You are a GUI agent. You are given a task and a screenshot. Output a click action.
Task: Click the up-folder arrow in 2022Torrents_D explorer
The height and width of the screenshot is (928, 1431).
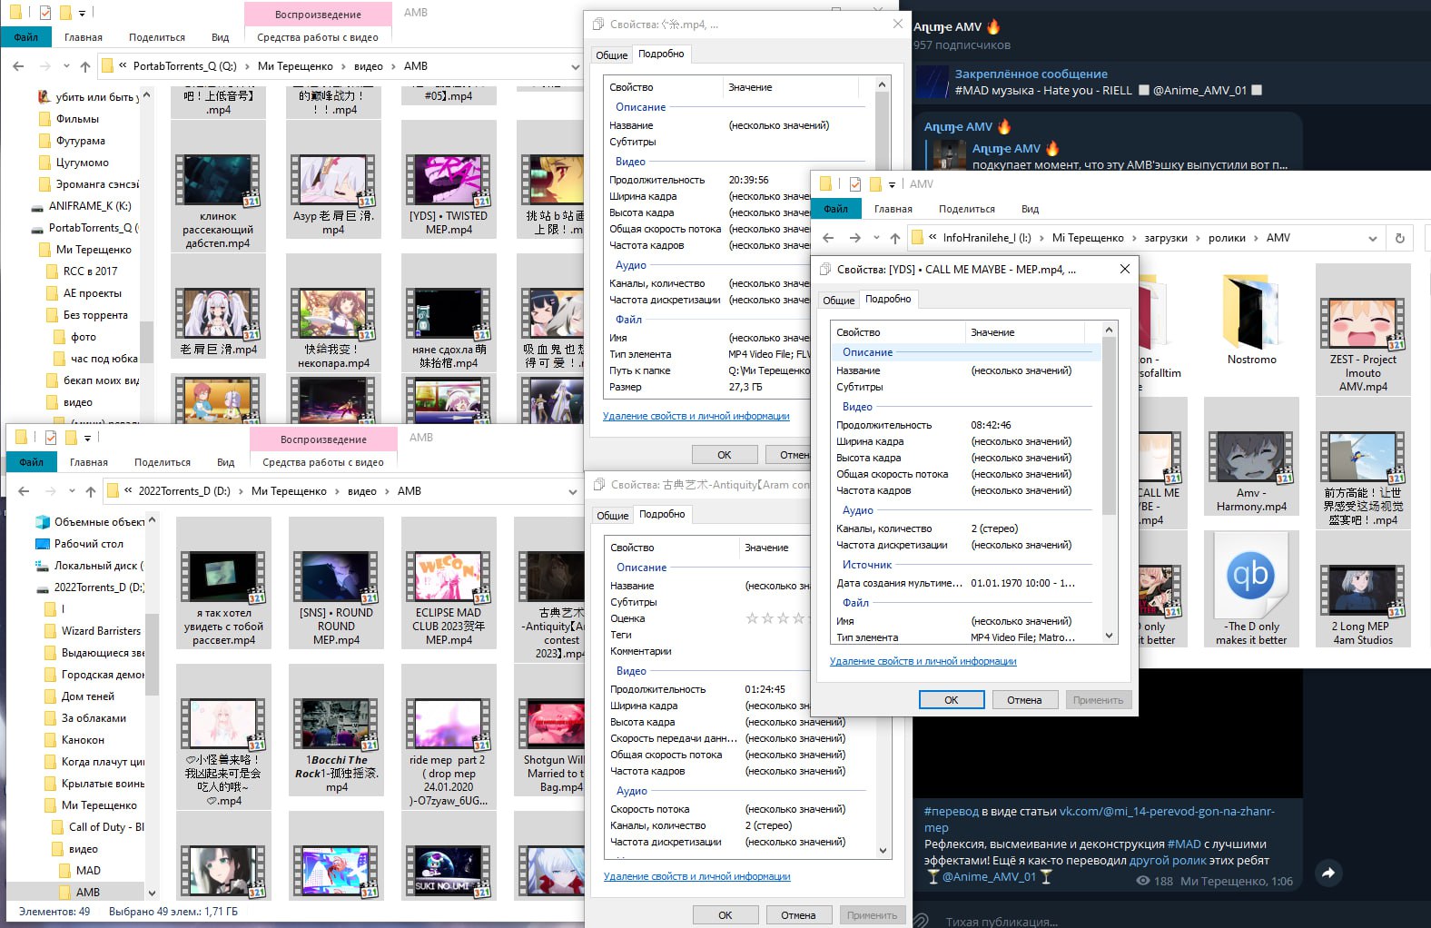click(x=91, y=491)
